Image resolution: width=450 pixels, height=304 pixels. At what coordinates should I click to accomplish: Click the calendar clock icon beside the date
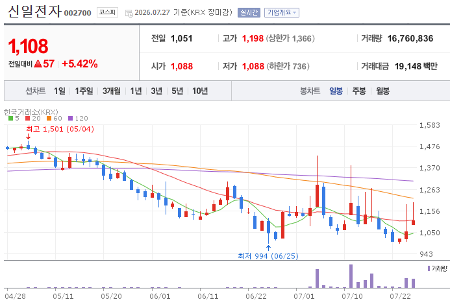coord(129,13)
